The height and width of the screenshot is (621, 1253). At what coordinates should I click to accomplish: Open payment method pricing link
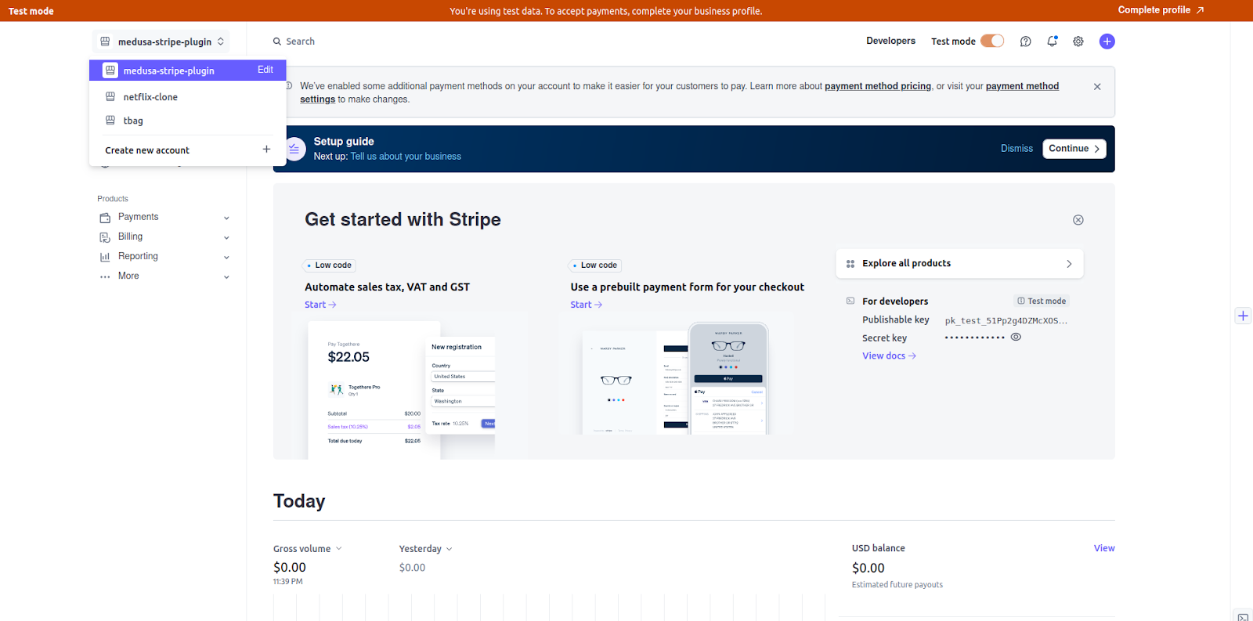pos(878,86)
